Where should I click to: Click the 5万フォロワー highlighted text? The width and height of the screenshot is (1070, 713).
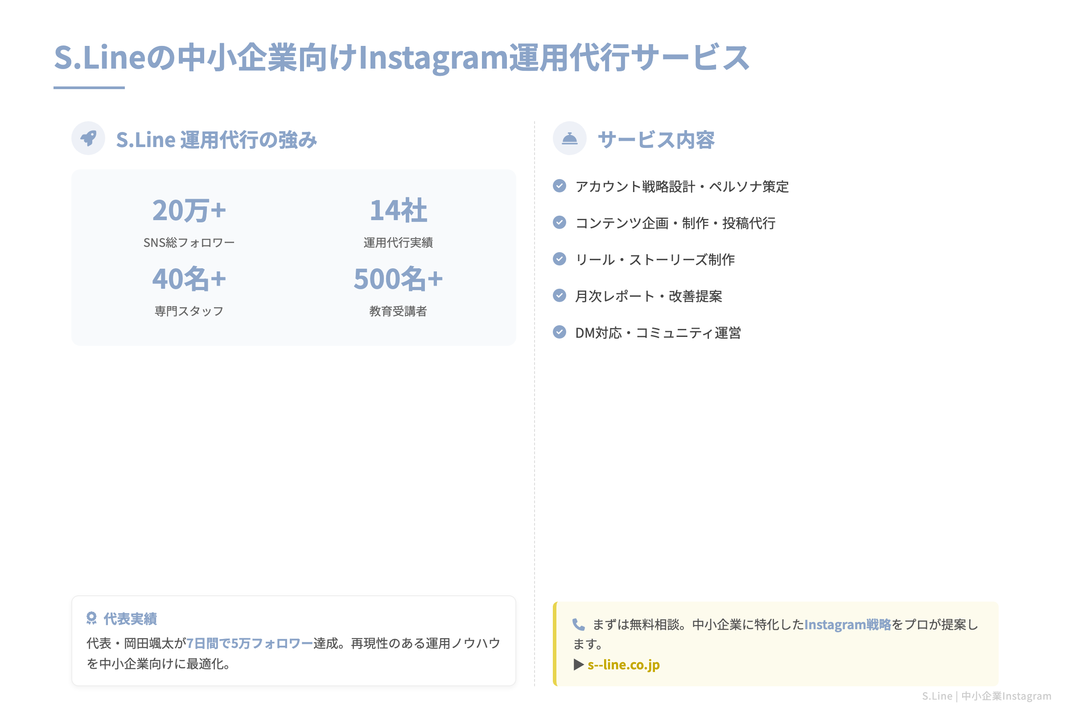pyautogui.click(x=271, y=643)
